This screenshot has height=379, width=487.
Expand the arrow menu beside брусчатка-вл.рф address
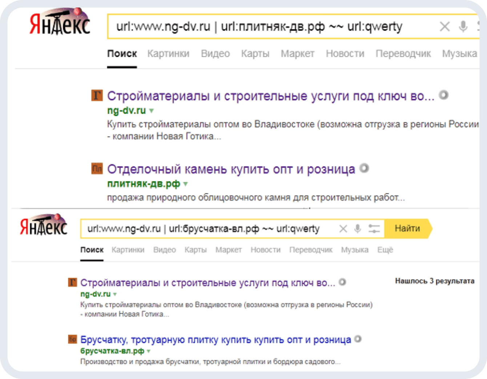(149, 351)
